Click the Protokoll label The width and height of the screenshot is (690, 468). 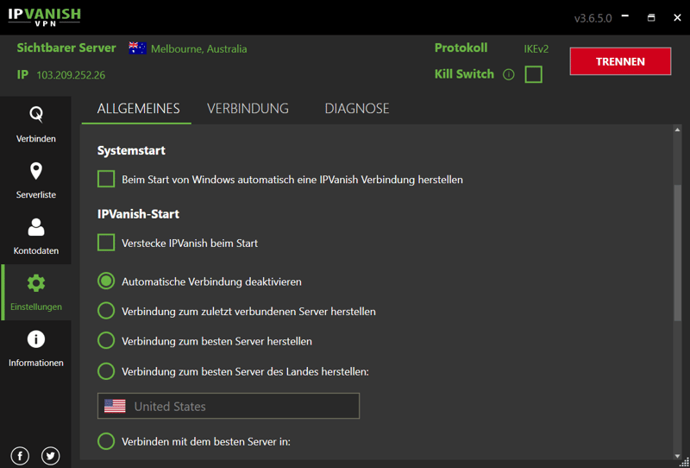[x=461, y=48]
